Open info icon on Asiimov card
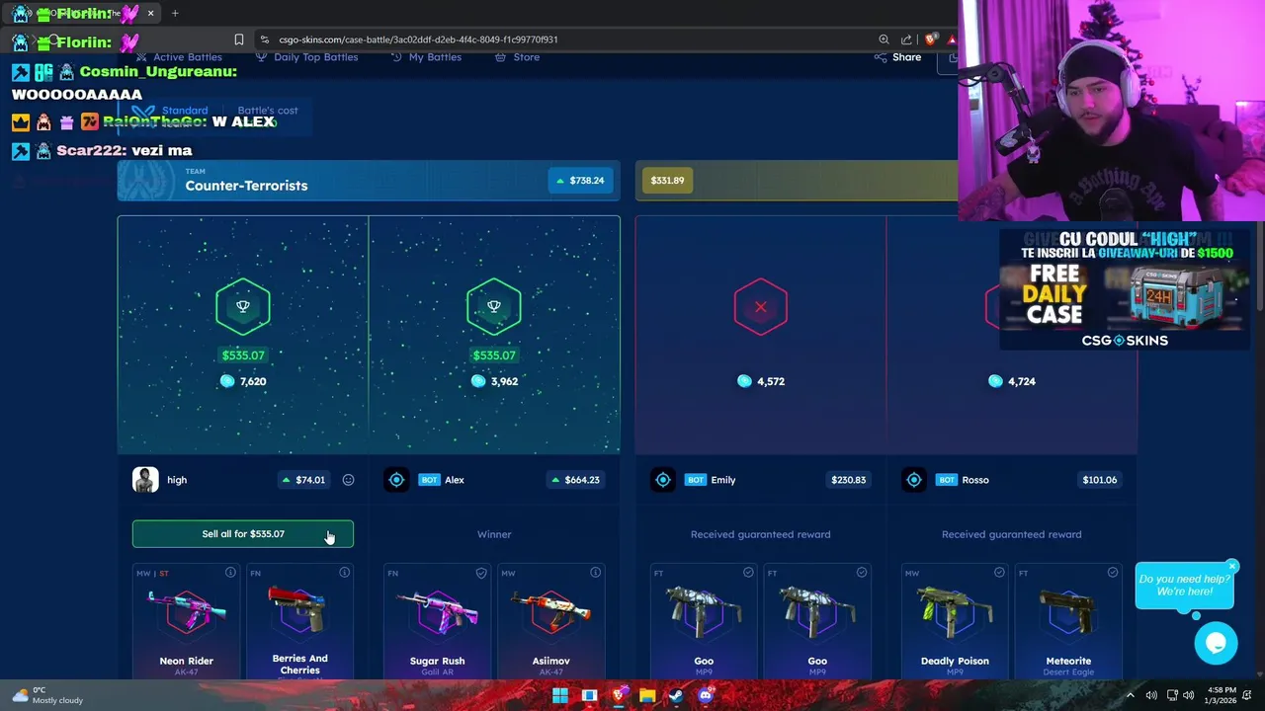Viewport: 1265px width, 711px height. [595, 573]
